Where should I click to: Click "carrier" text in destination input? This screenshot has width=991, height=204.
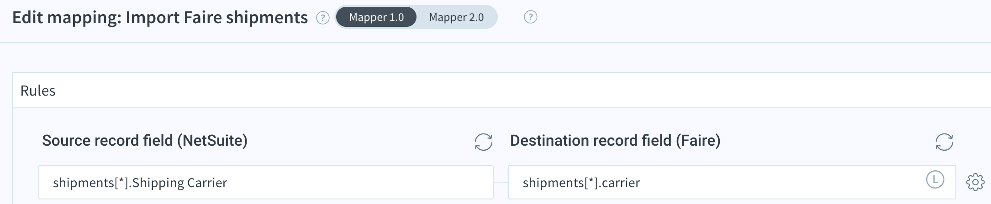pyautogui.click(x=621, y=183)
